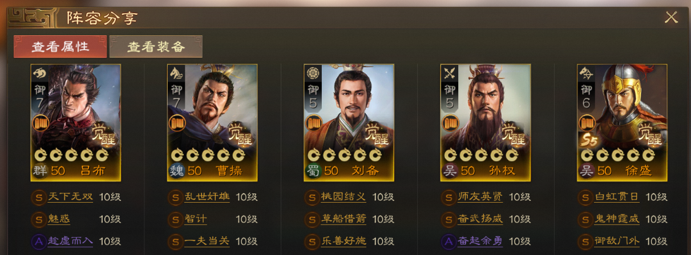691x255 pixels.
Task: Open 刘备 hero card portrait
Action: (x=349, y=122)
